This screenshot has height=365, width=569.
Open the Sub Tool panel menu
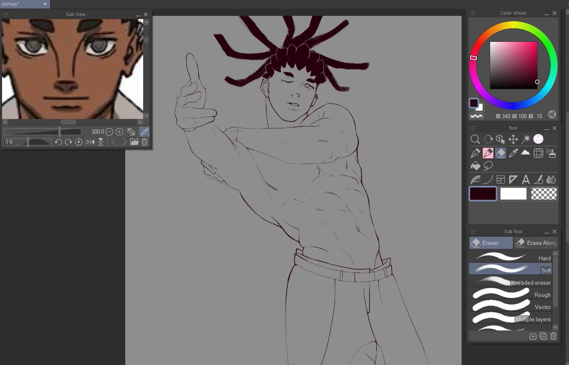click(x=473, y=231)
